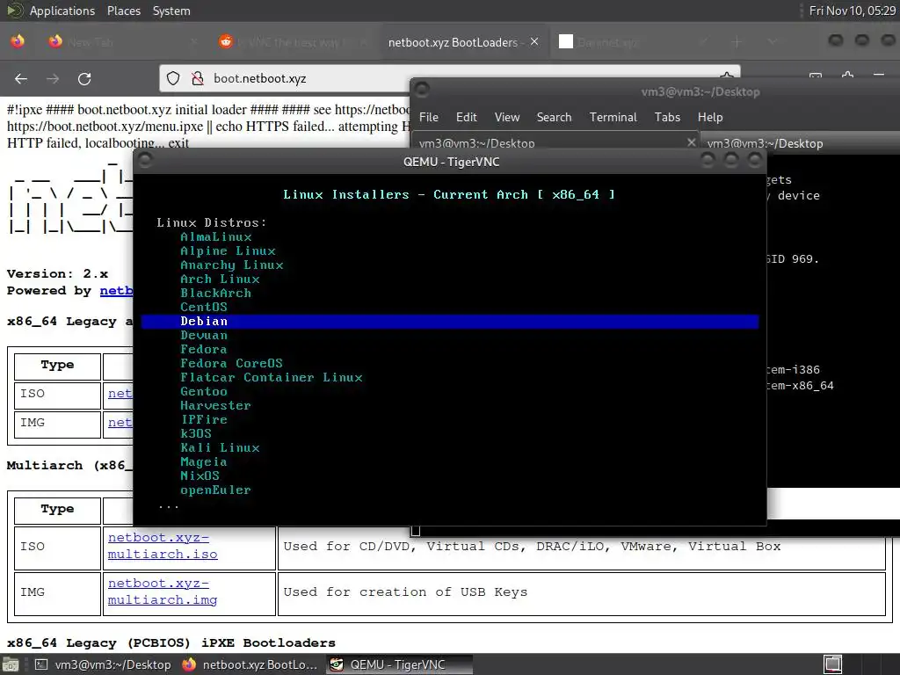Select Flatcar Container Linux entry

click(x=272, y=377)
